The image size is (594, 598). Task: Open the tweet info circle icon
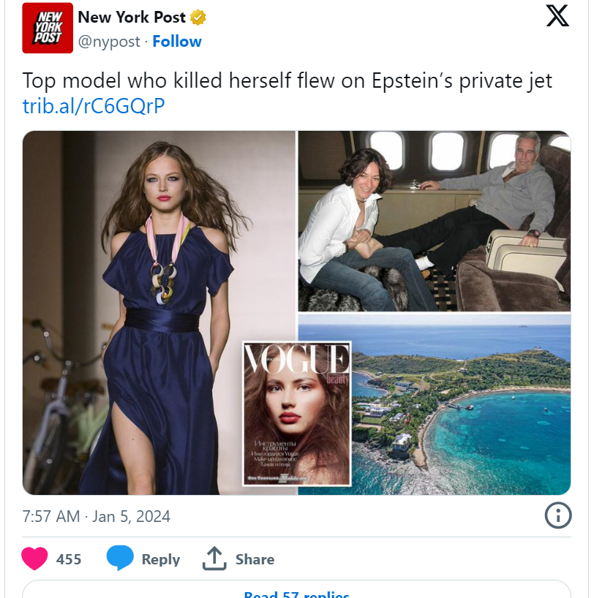557,515
